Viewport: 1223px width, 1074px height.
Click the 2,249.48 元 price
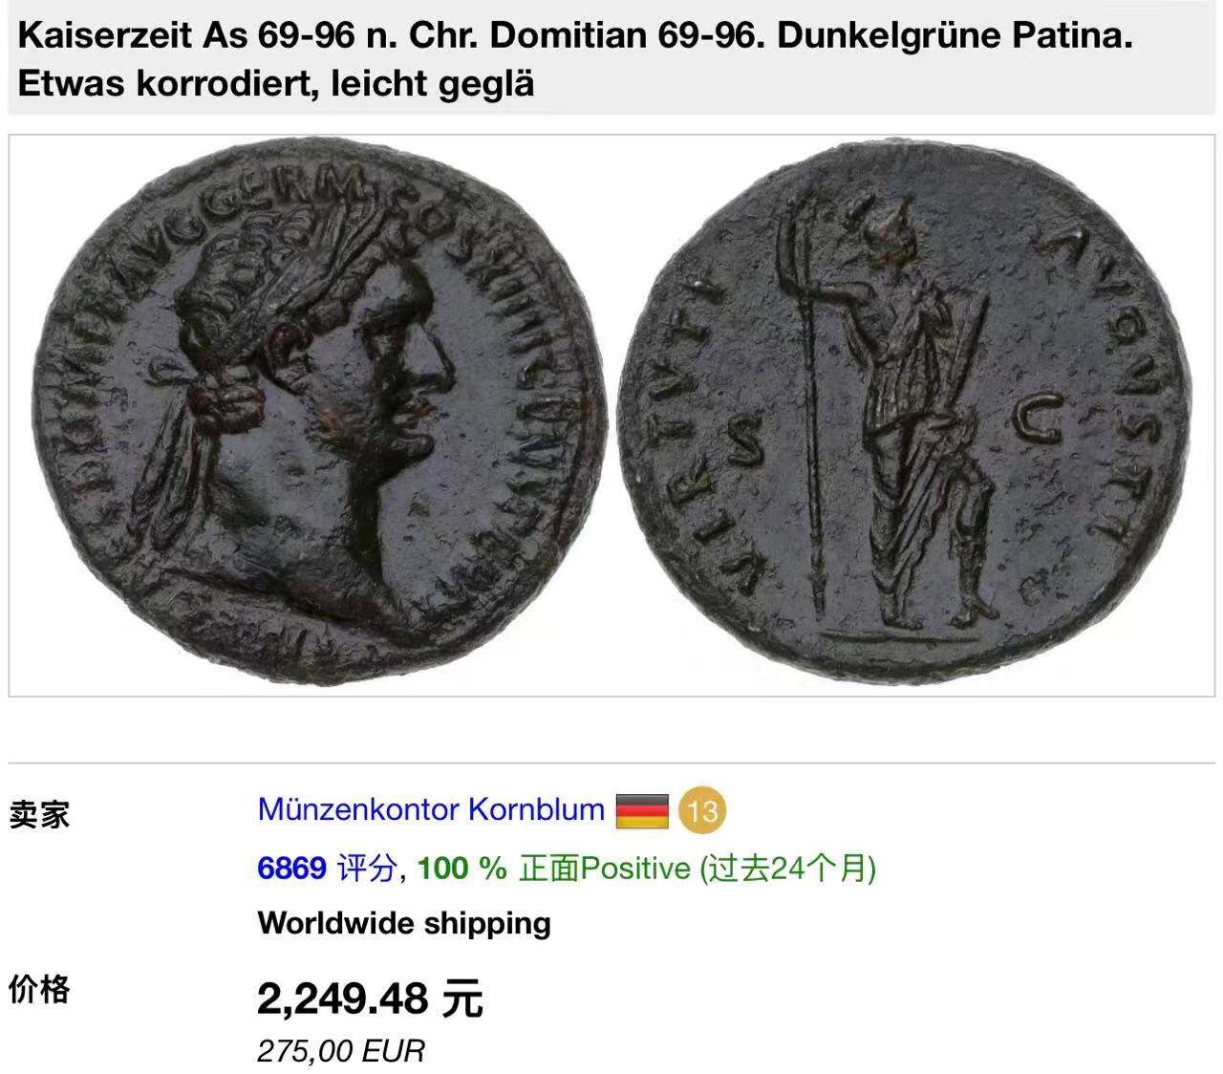tap(371, 999)
